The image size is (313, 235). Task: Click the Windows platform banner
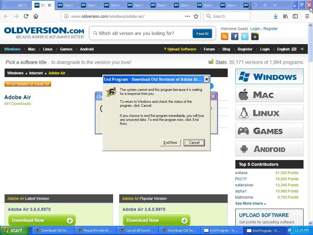[269, 76]
